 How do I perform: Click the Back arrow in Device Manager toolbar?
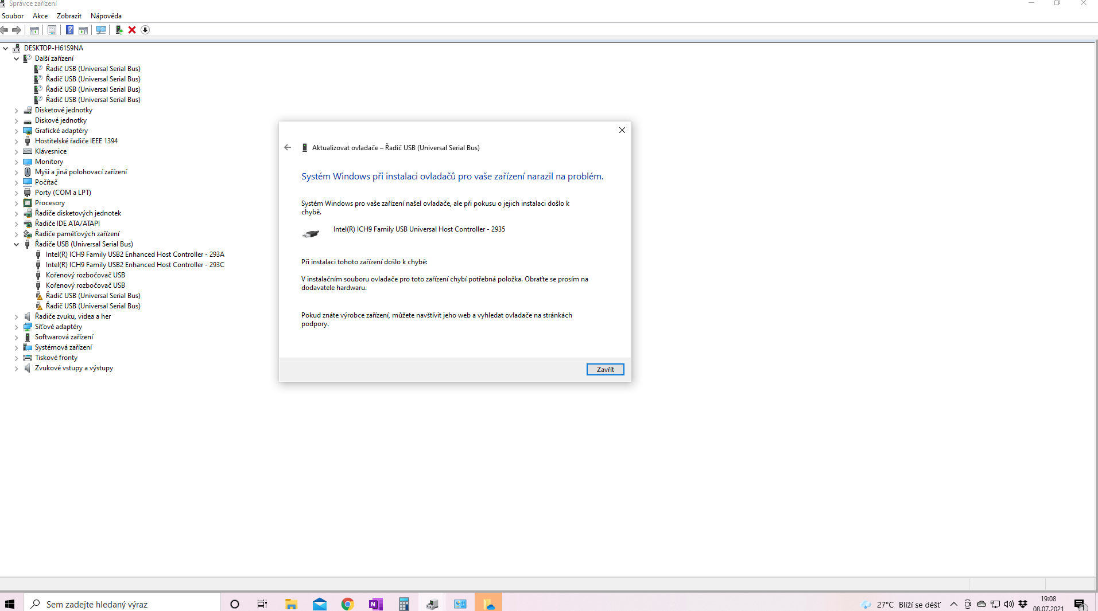click(x=5, y=30)
